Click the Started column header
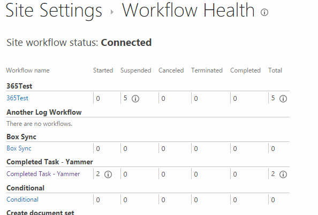 [103, 70]
